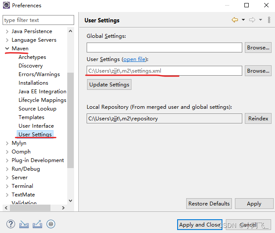Click the Oomph preference recorder icon
The width and height of the screenshot is (275, 233).
[x=51, y=224]
